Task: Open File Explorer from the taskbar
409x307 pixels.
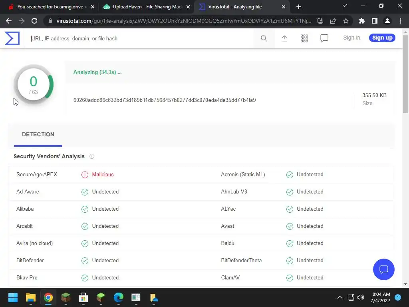Action: pos(30,297)
